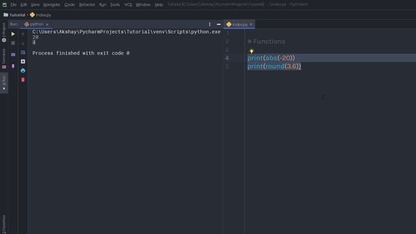Close the index.py editor tab
Image resolution: width=416 pixels, height=234 pixels.
(x=251, y=25)
